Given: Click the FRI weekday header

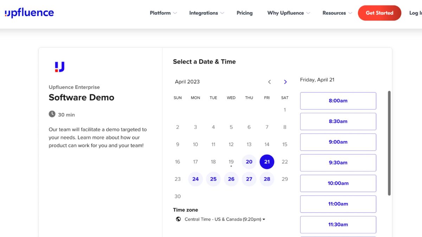Looking at the screenshot, I should click(267, 98).
